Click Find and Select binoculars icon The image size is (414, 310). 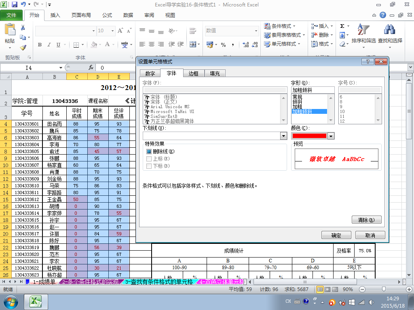[x=390, y=30]
